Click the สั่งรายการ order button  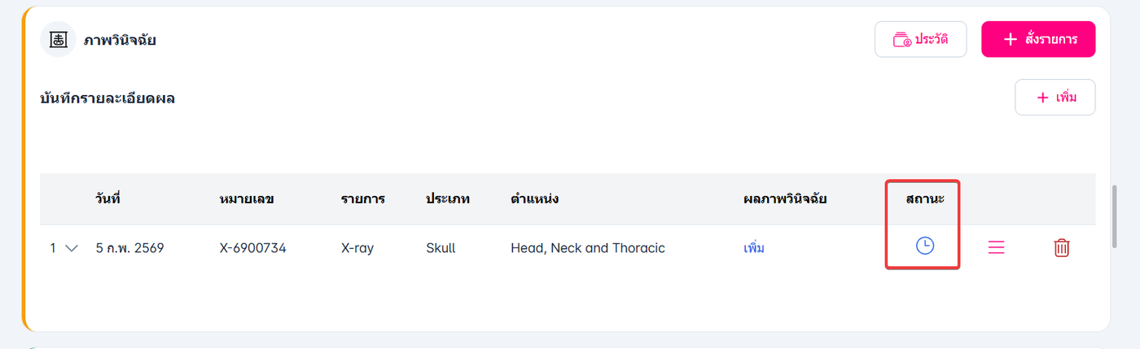[1038, 39]
